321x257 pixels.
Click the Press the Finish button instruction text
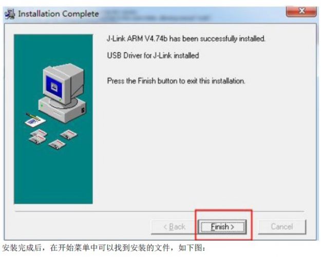click(176, 81)
